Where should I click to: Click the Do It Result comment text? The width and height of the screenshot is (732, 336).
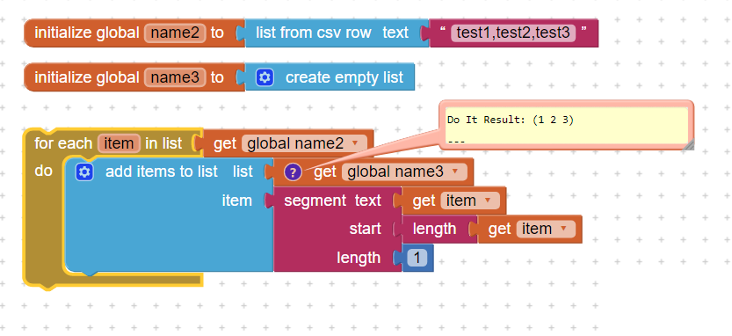[x=511, y=120]
